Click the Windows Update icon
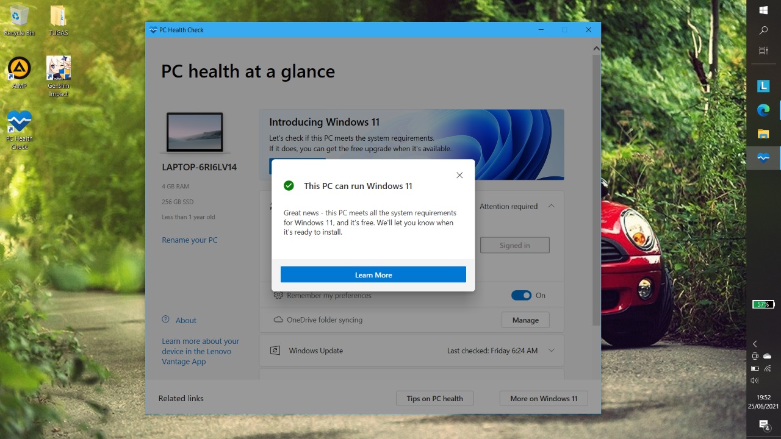The width and height of the screenshot is (781, 439). 275,351
